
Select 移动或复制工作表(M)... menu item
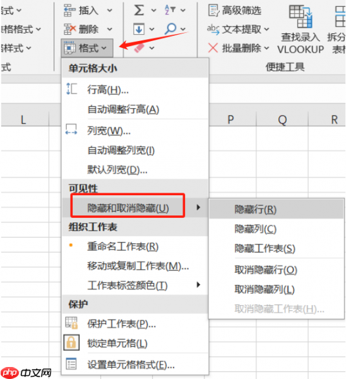pos(135,266)
